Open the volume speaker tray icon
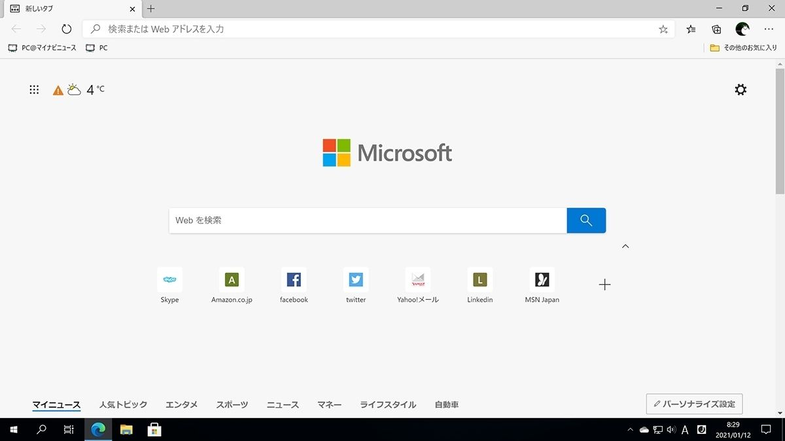785x441 pixels. point(671,430)
